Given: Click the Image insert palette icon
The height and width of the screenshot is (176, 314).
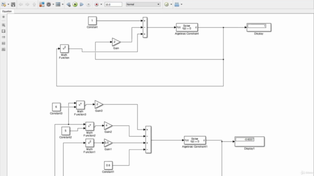Looking at the screenshot, I should 3,44.
